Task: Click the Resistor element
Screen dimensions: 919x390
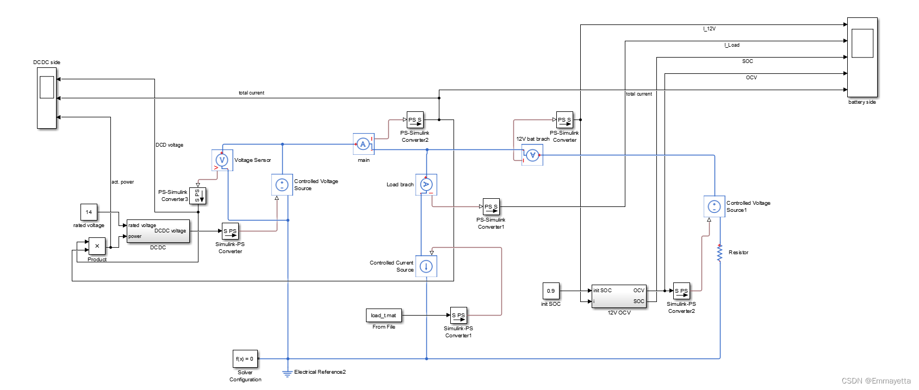Action: click(719, 253)
